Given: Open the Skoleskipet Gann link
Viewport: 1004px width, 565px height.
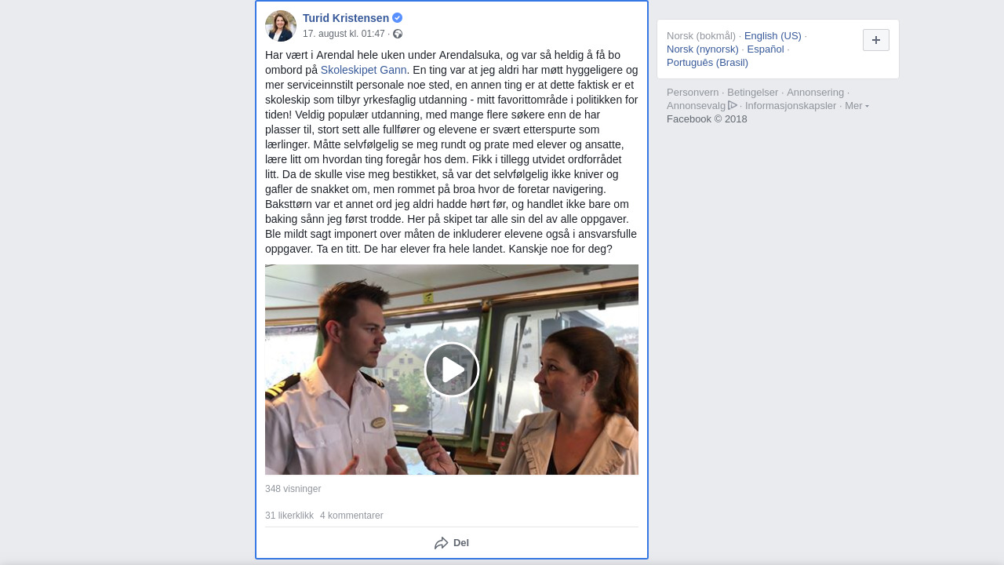Looking at the screenshot, I should 364,70.
